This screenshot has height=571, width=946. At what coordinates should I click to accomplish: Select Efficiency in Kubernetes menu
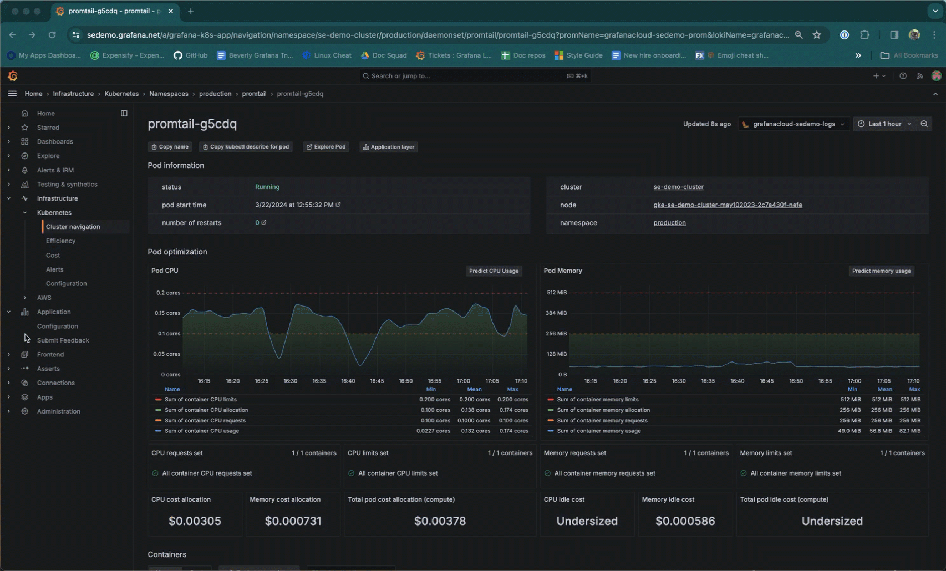pyautogui.click(x=60, y=241)
